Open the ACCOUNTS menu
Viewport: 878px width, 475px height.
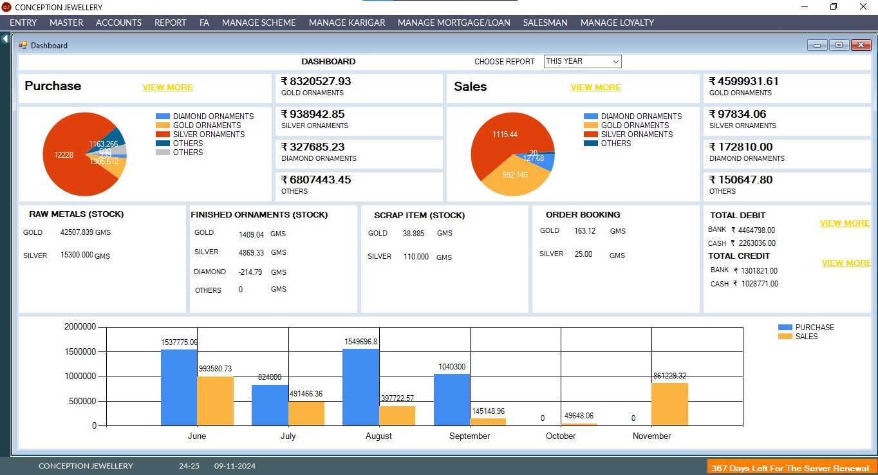pyautogui.click(x=118, y=23)
